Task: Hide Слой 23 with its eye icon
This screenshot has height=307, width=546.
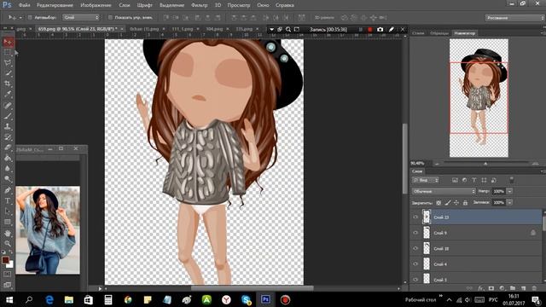Action: pyautogui.click(x=415, y=217)
